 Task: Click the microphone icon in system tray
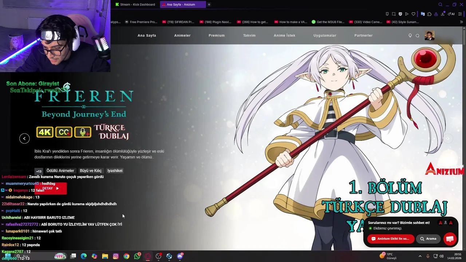coord(428,256)
